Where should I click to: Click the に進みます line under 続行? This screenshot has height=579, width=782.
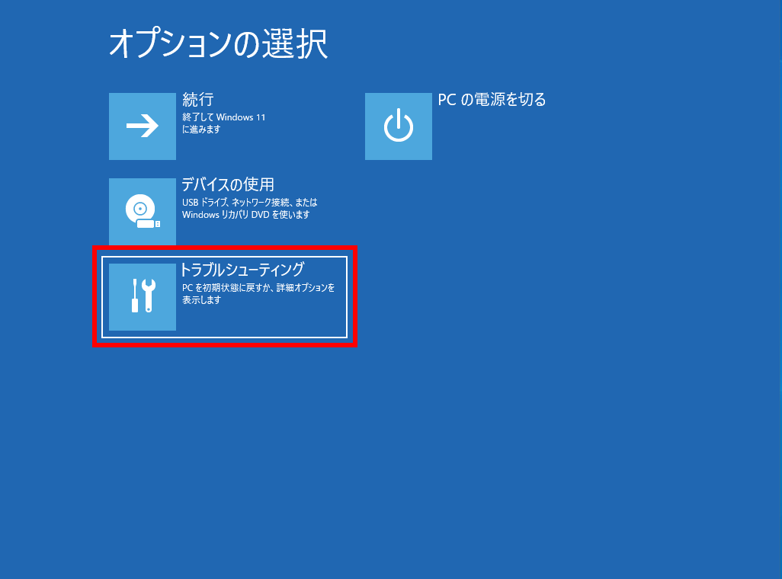click(x=201, y=130)
